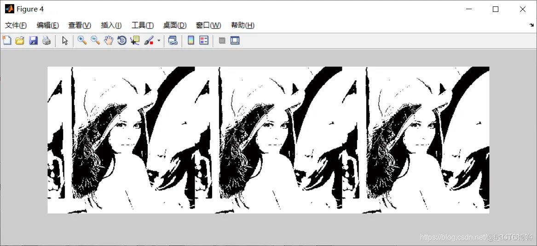Insert a Legend from toolbar
The image size is (537, 246).
(204, 41)
